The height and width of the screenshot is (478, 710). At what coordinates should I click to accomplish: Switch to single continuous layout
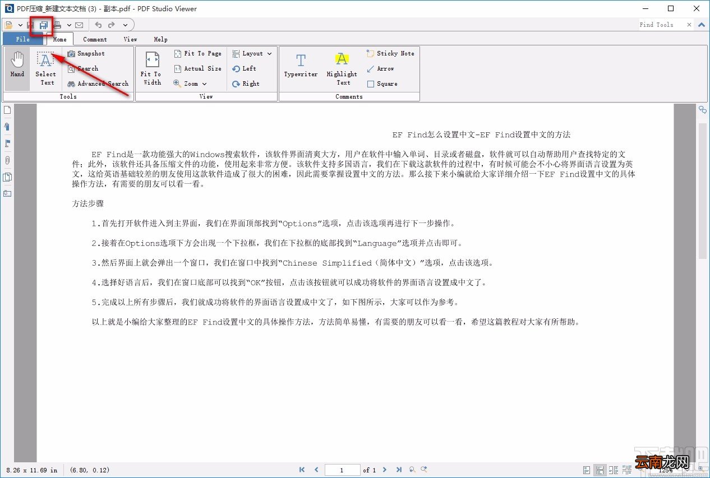click(600, 470)
